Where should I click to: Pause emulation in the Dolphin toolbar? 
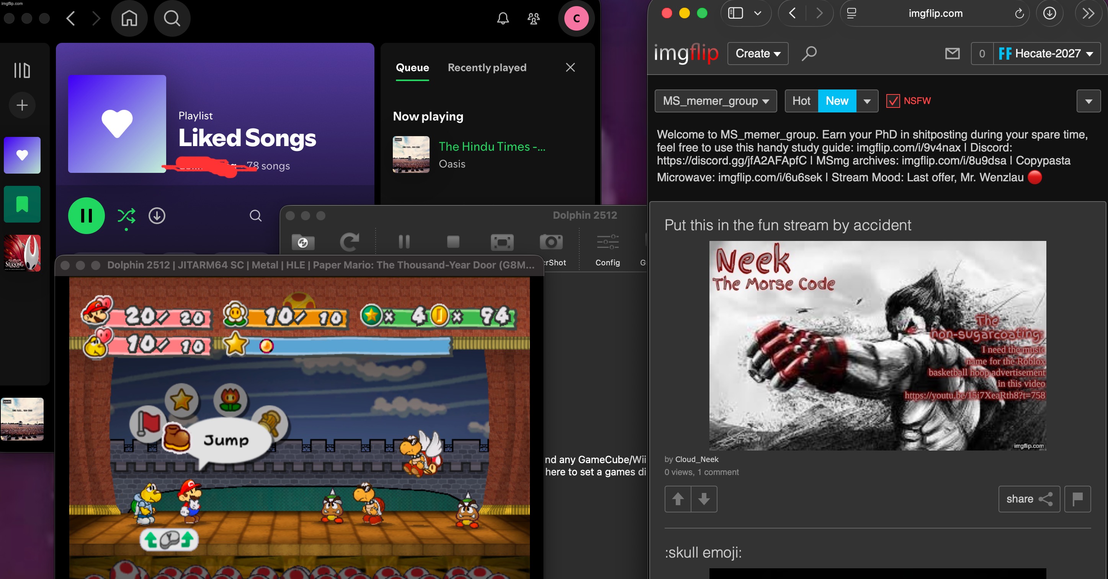pos(404,242)
